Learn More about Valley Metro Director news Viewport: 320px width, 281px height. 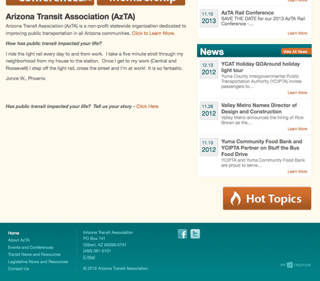298,129
